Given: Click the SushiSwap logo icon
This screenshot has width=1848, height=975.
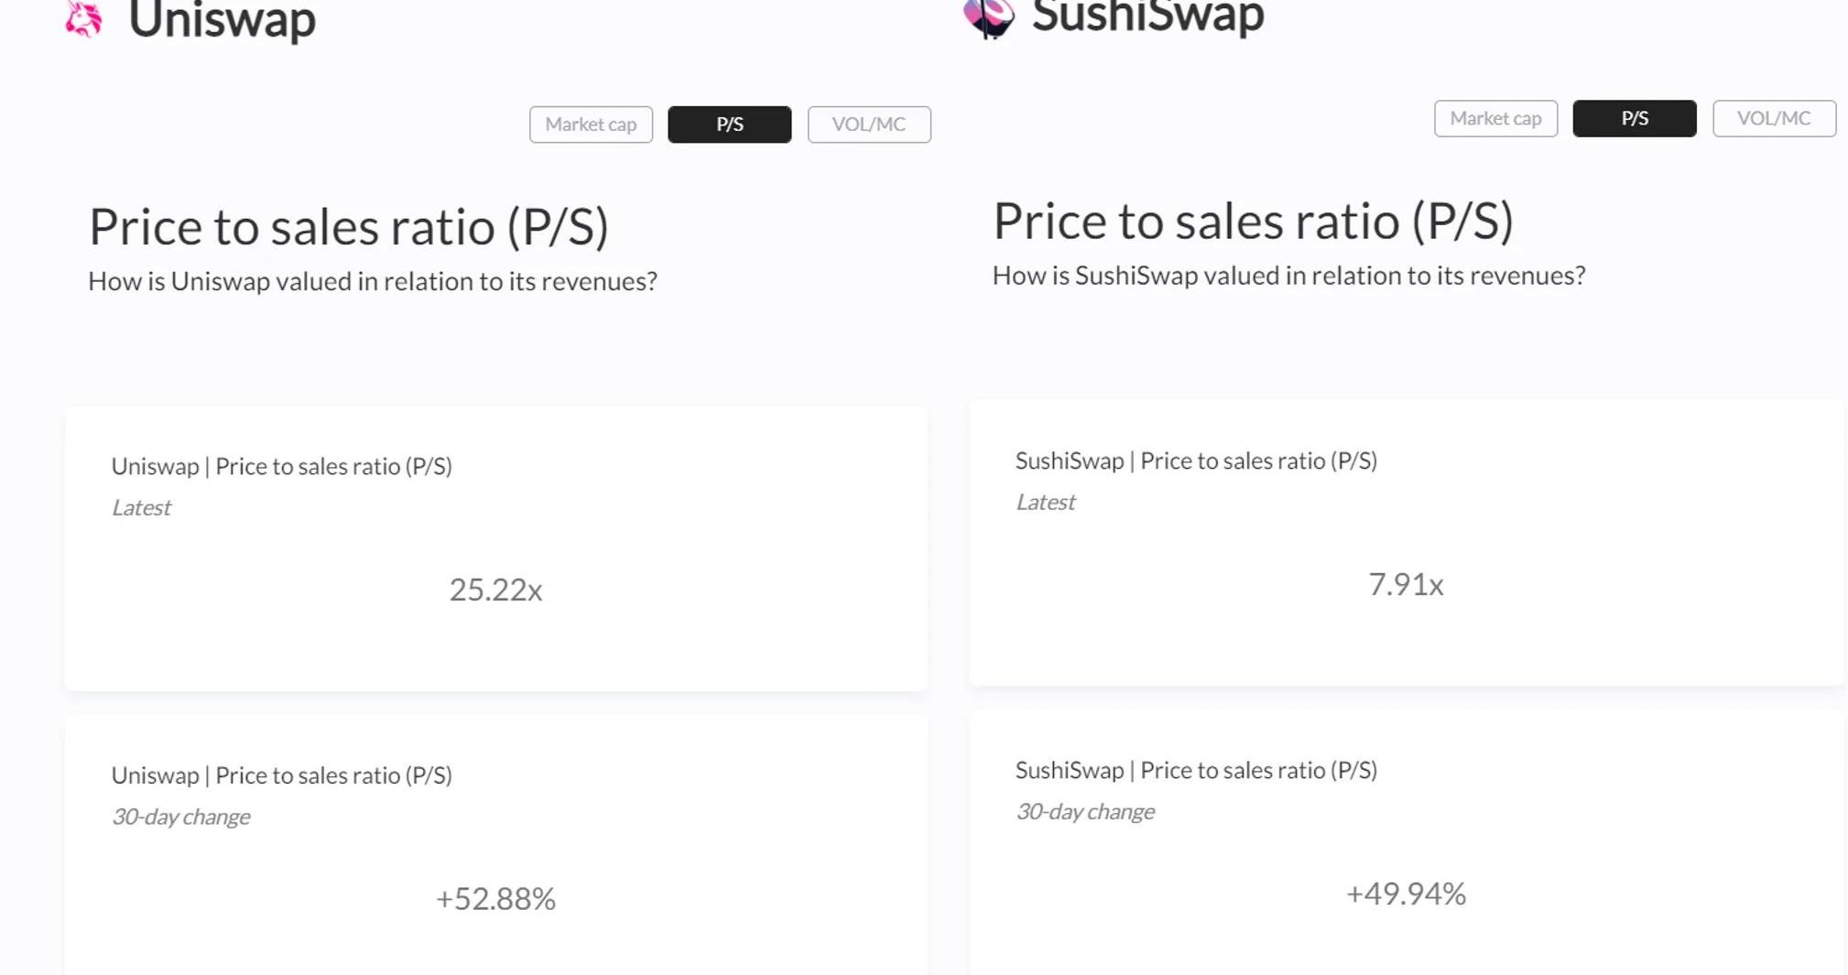Looking at the screenshot, I should (989, 16).
